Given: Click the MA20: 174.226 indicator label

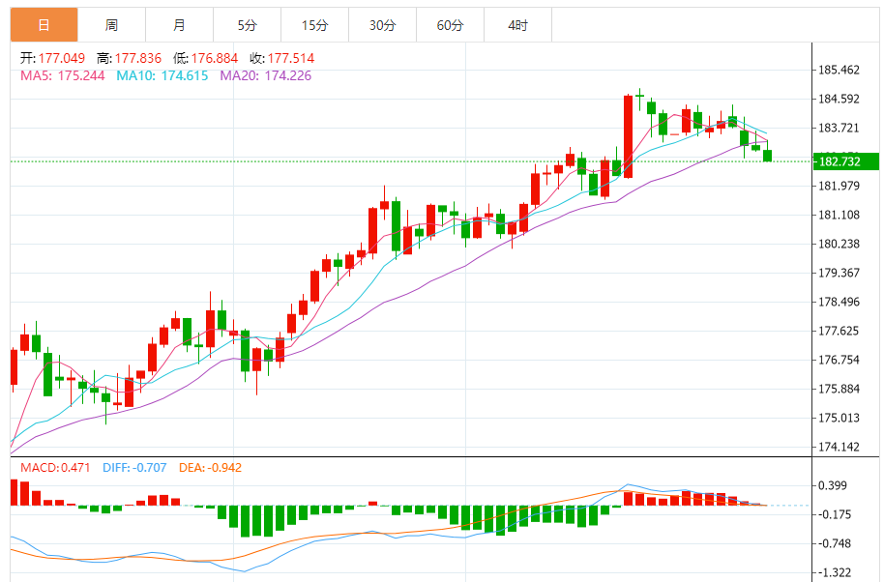Looking at the screenshot, I should coord(266,75).
